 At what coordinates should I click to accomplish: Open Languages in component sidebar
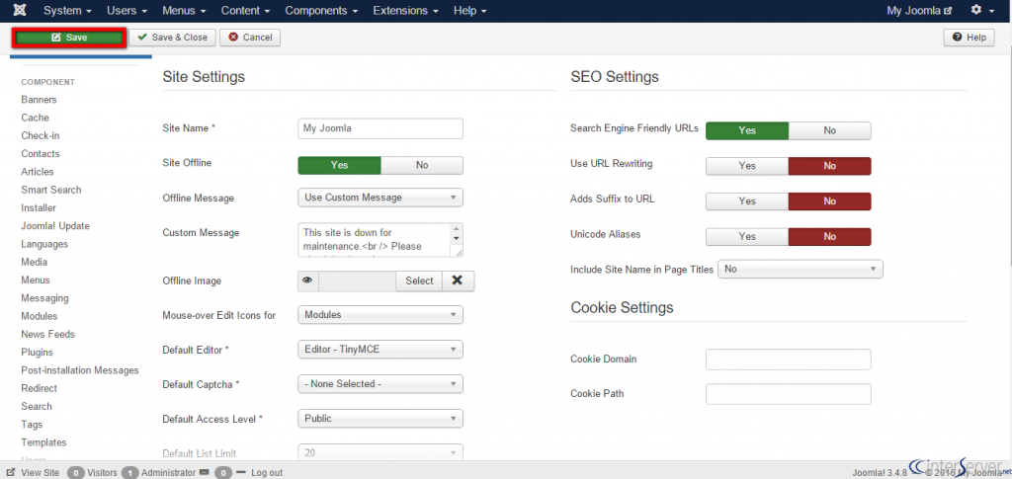43,244
